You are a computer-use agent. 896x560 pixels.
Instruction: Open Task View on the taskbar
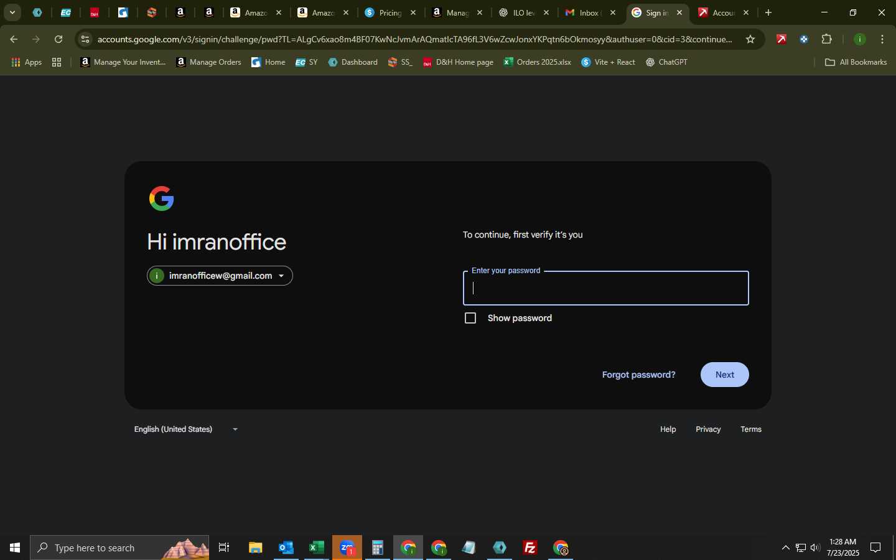[x=224, y=548]
